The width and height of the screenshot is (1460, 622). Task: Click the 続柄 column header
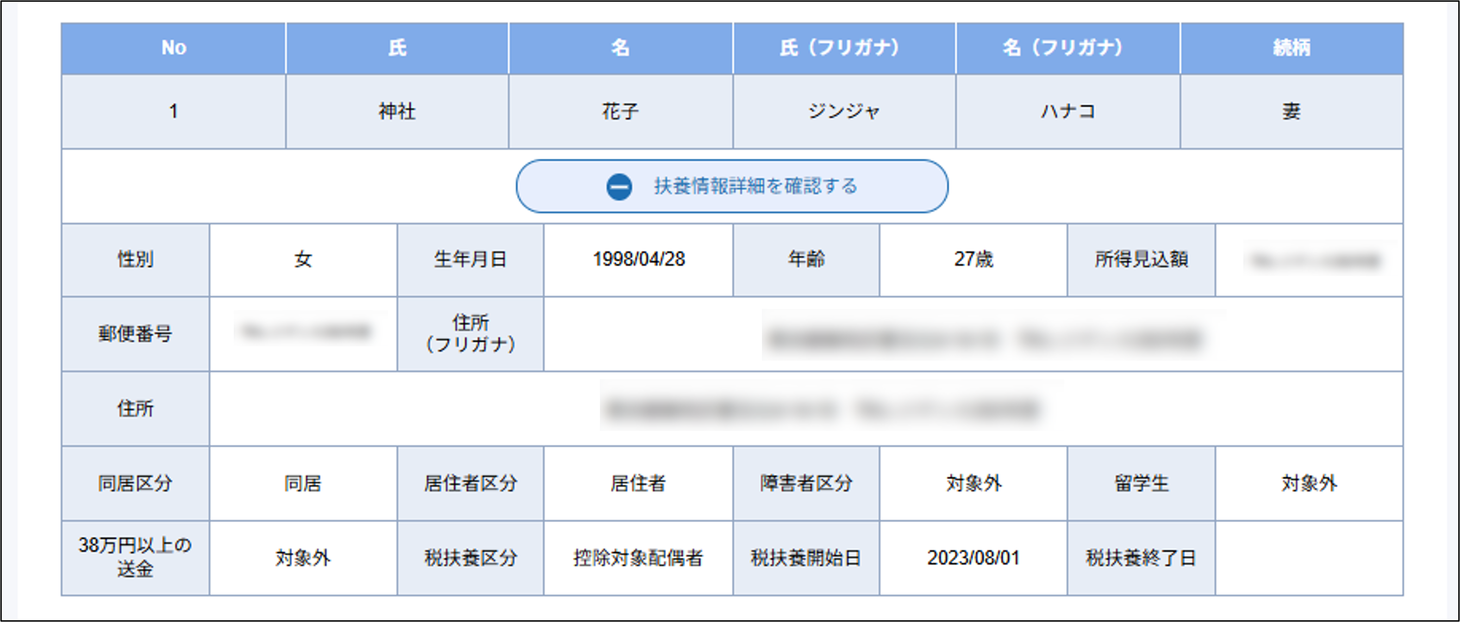[x=1291, y=48]
